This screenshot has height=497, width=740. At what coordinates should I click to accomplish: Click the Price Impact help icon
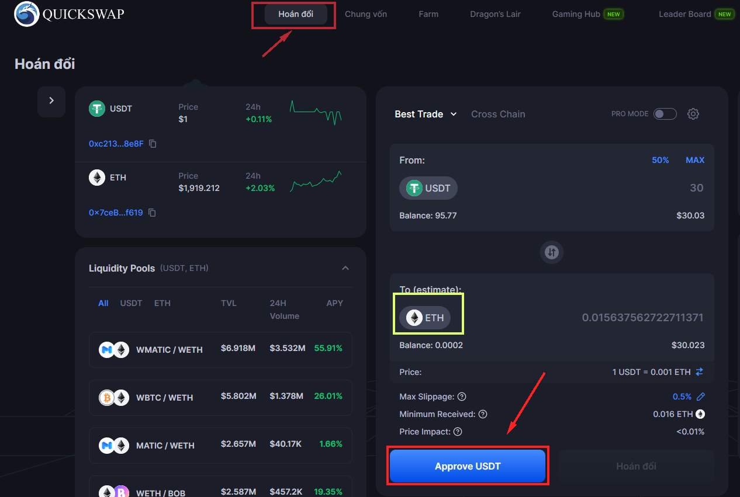point(458,432)
